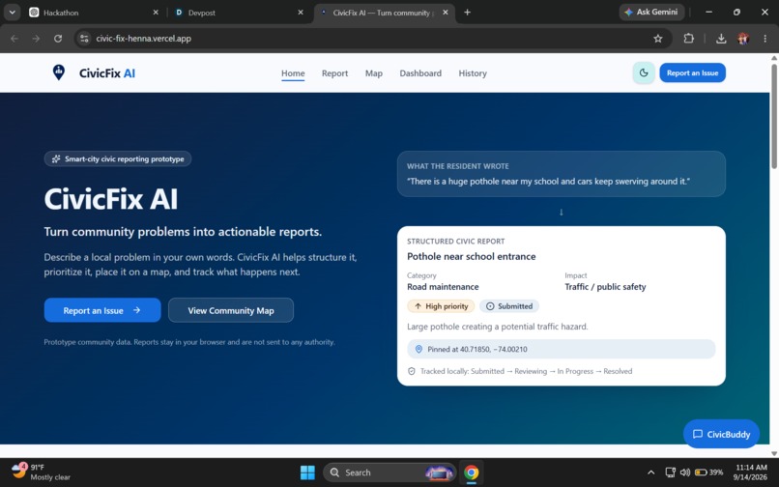Click the hero Report an Issue arrow button

(102, 310)
